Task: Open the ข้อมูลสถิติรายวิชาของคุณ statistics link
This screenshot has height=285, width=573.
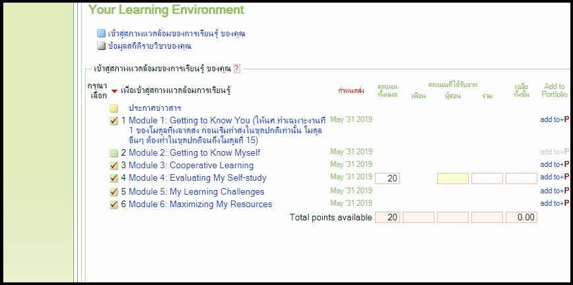Action: [150, 46]
